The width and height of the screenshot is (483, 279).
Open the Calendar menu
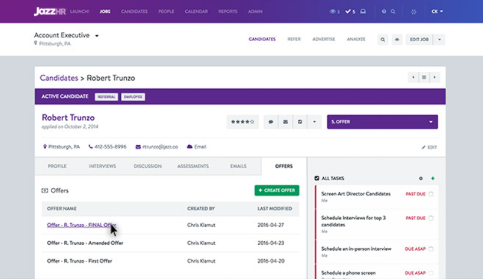(x=196, y=11)
